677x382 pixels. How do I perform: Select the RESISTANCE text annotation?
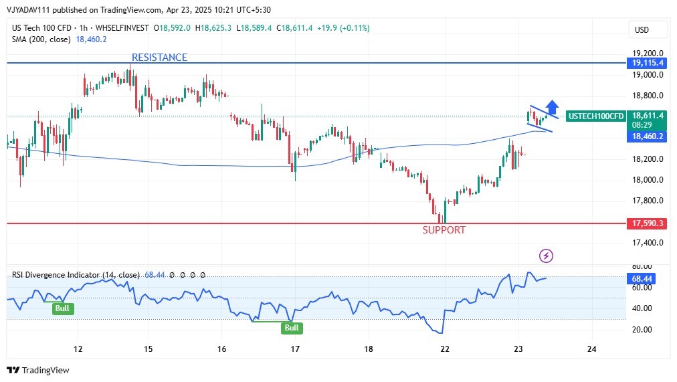159,58
